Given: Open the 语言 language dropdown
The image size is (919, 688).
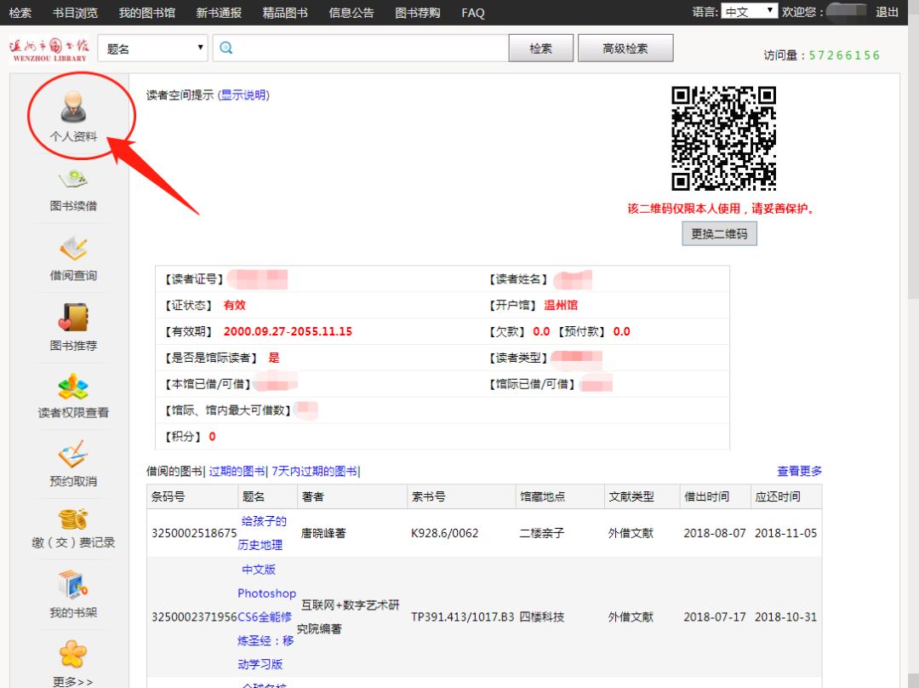Looking at the screenshot, I should coord(749,12).
